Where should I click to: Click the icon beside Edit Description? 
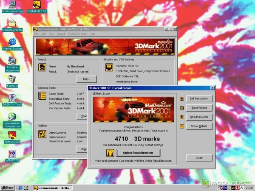(x=182, y=99)
